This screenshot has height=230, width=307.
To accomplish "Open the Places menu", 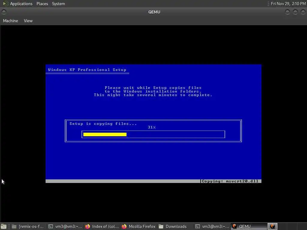I will 42,4.
